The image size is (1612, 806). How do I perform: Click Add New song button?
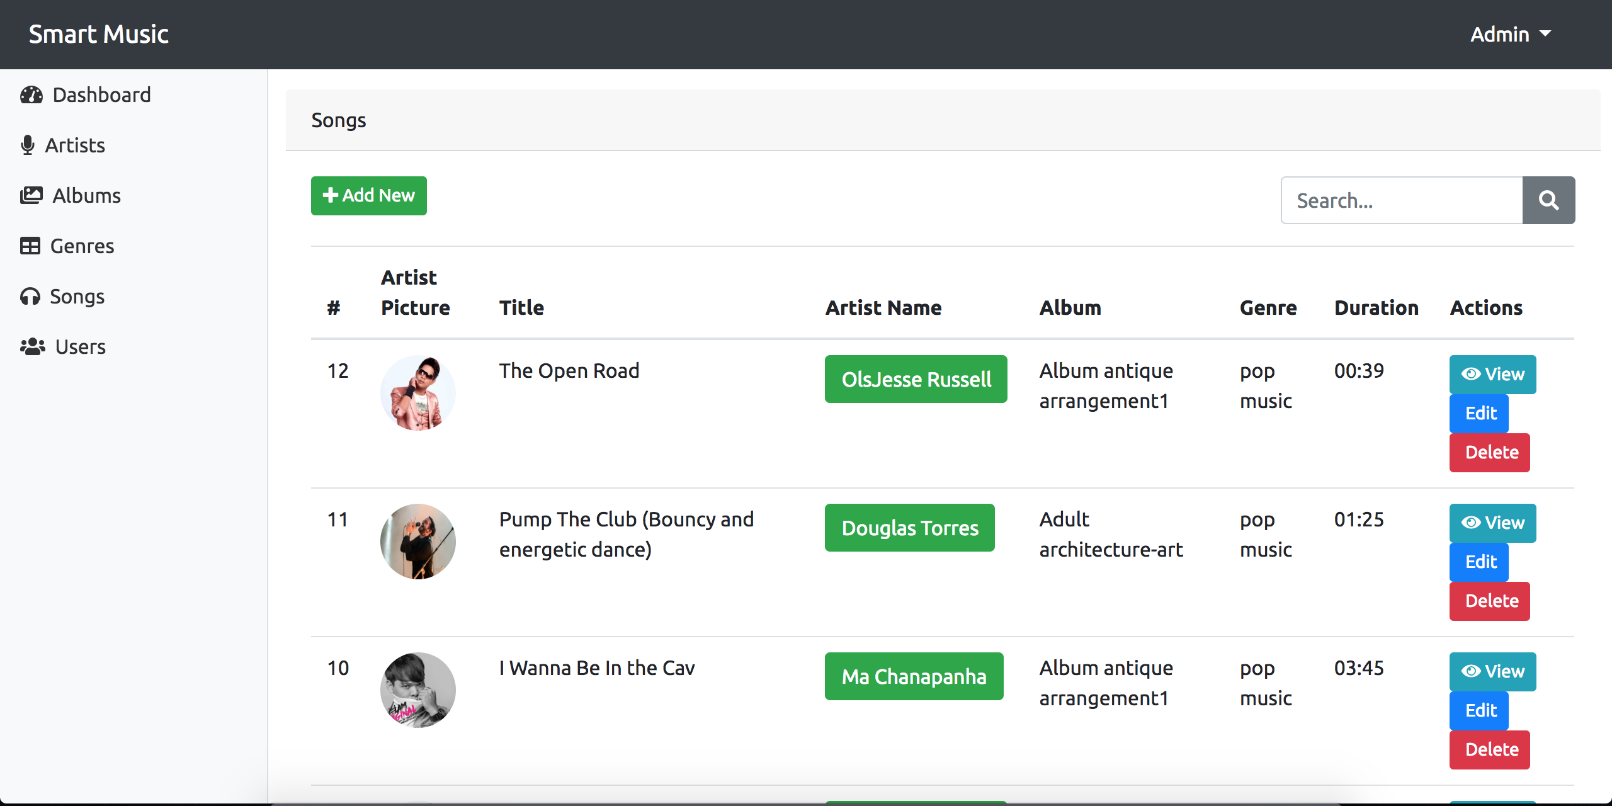click(368, 195)
